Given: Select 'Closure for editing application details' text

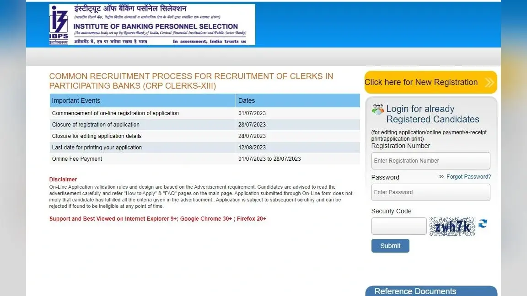Looking at the screenshot, I should [97, 136].
